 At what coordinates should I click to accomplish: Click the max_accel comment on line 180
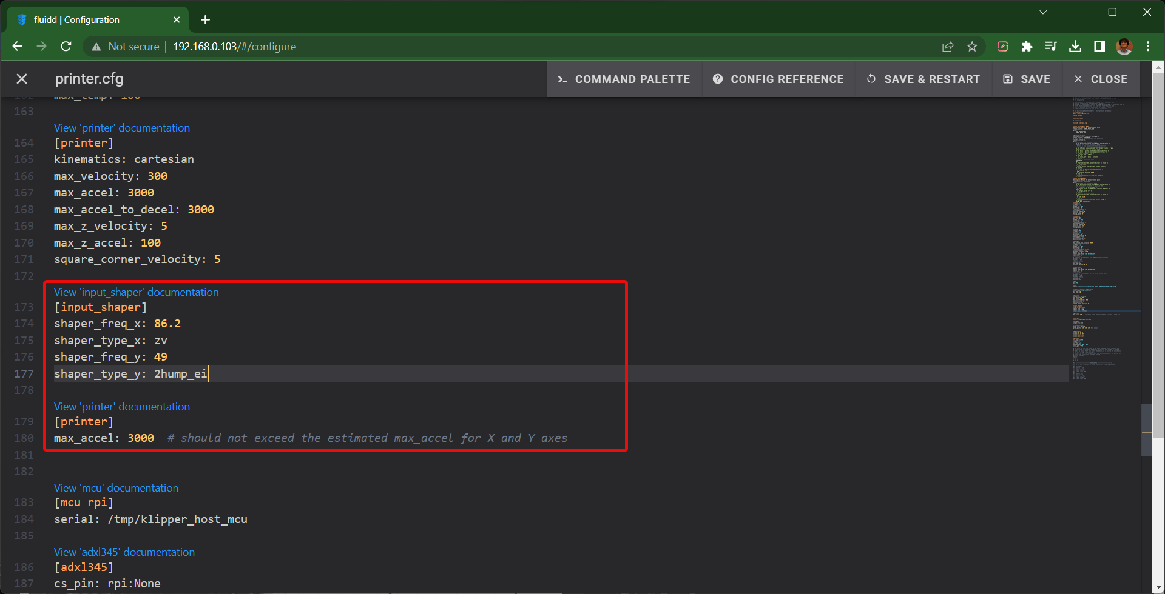[x=367, y=438]
